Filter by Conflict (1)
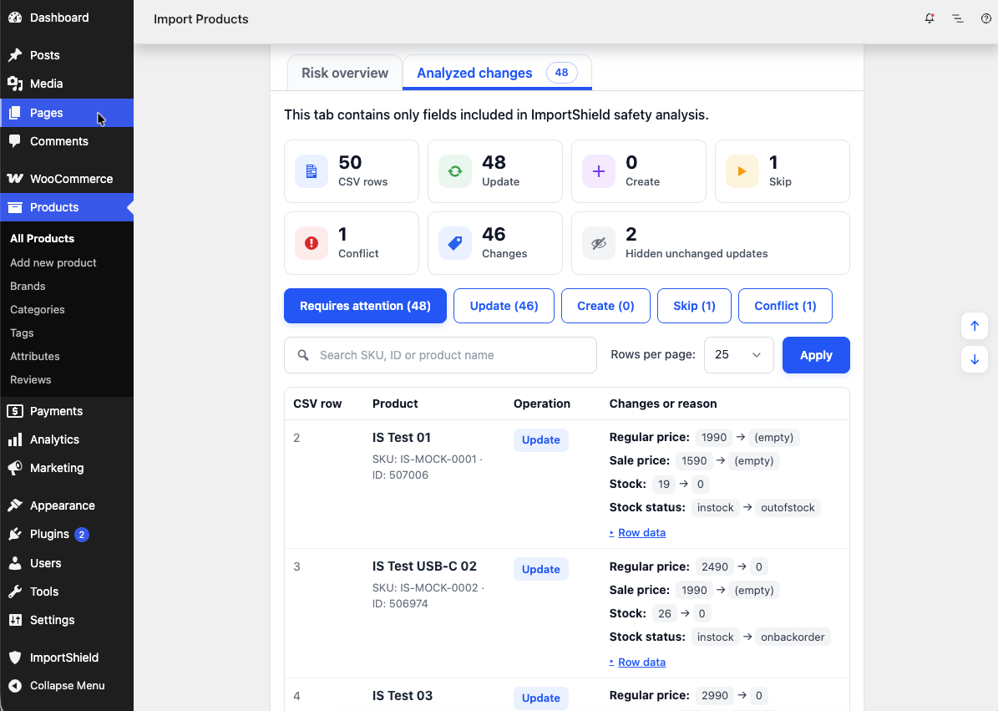998x711 pixels. click(785, 306)
